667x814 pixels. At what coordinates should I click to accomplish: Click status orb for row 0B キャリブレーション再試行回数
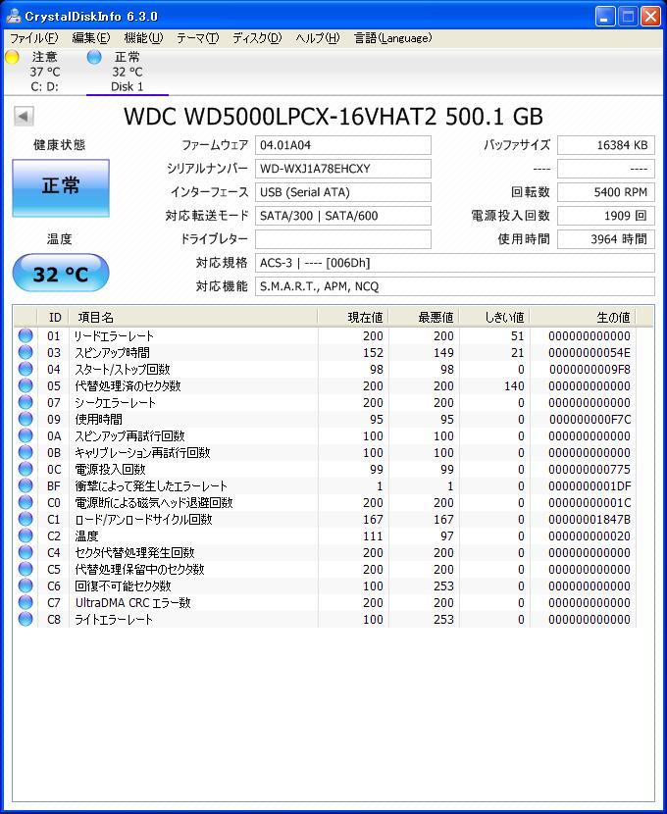[26, 452]
